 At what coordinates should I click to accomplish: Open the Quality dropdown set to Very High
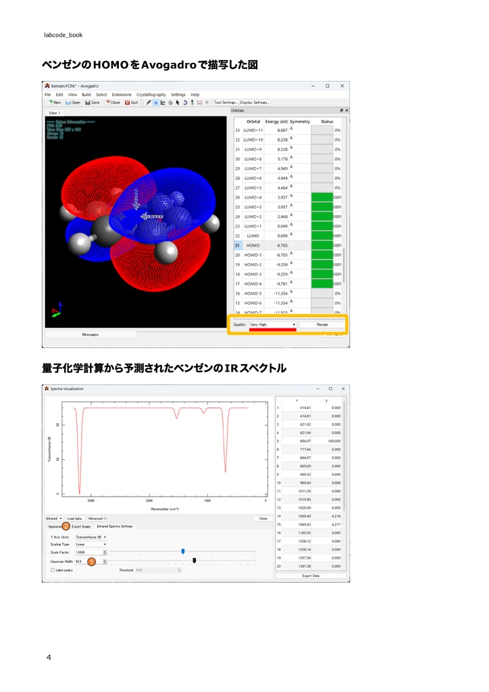(x=272, y=324)
